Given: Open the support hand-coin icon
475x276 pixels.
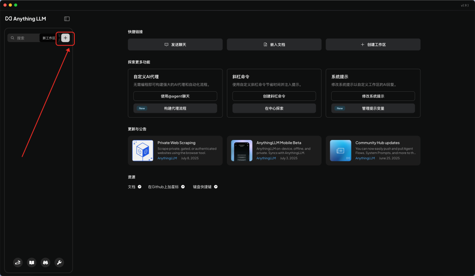Looking at the screenshot, I should point(18,262).
